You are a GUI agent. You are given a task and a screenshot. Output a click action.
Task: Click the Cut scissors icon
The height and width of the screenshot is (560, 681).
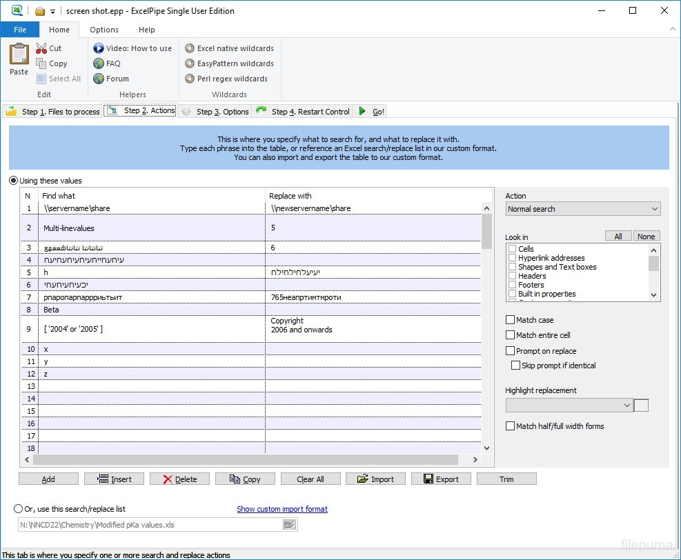(x=41, y=48)
